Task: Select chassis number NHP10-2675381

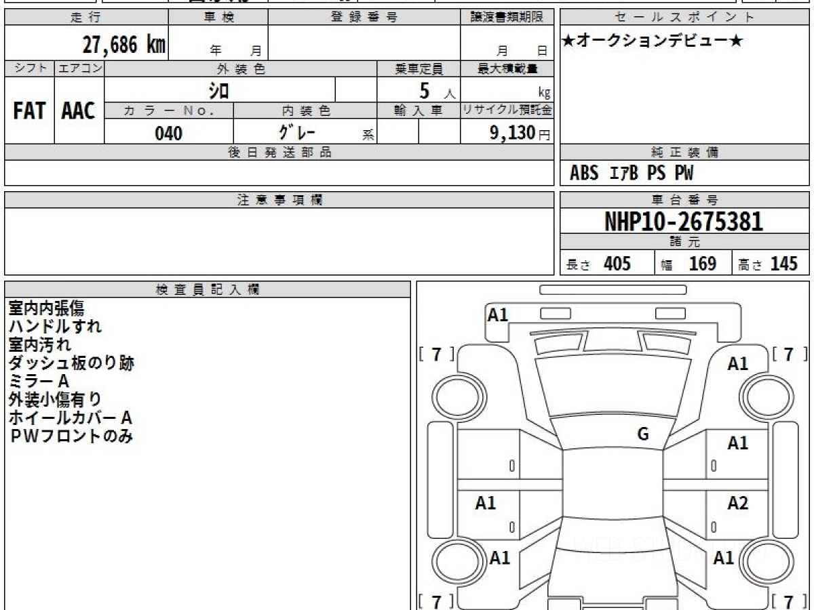Action: tap(684, 222)
